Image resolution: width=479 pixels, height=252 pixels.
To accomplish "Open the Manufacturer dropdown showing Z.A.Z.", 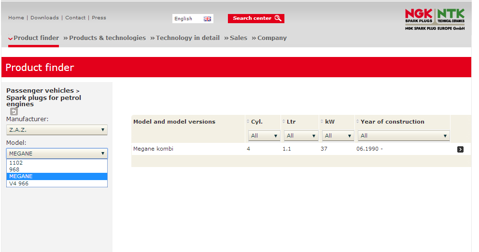I will click(57, 130).
